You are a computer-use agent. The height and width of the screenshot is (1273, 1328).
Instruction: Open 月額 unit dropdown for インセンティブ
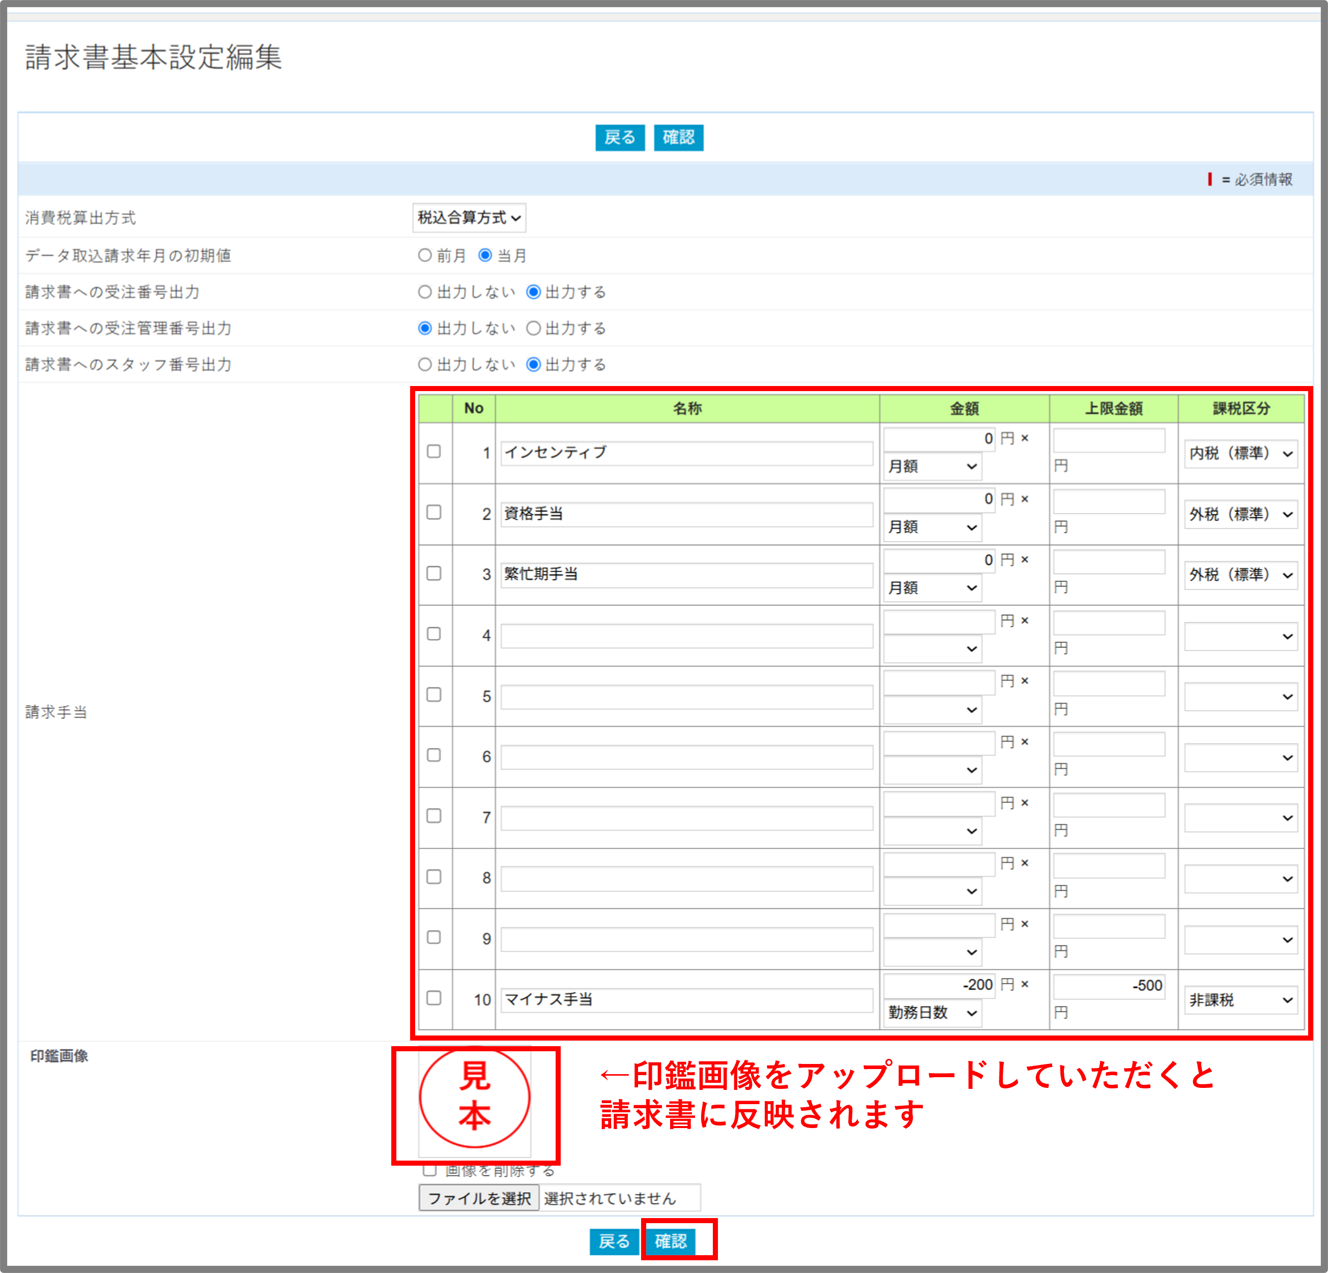932,466
